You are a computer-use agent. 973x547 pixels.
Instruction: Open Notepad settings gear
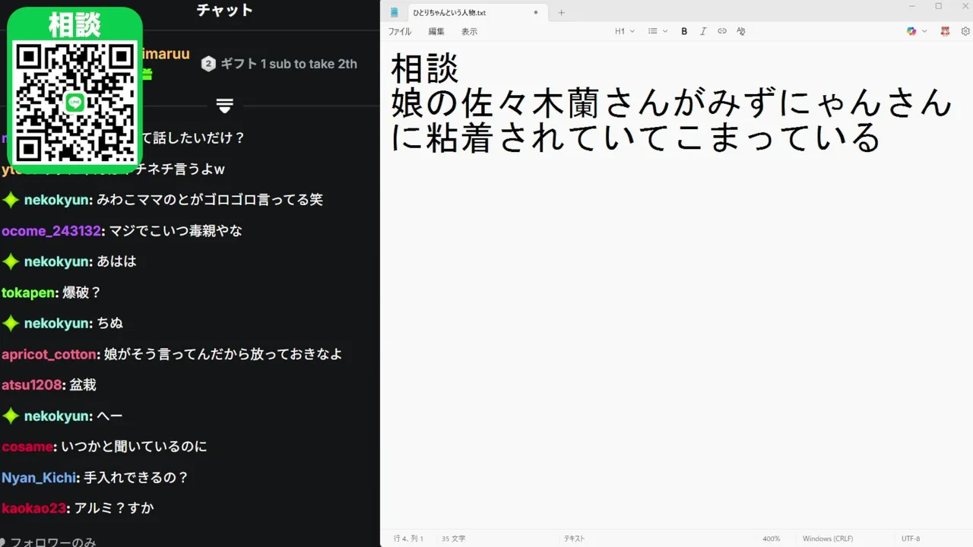(x=965, y=31)
